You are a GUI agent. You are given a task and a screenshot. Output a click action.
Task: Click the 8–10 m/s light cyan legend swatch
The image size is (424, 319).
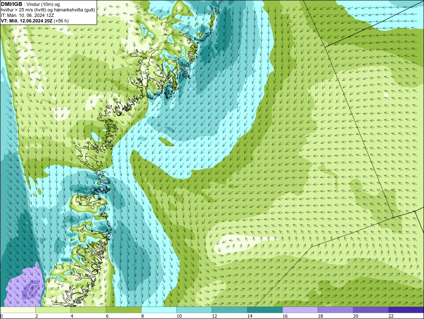[x=159, y=310]
